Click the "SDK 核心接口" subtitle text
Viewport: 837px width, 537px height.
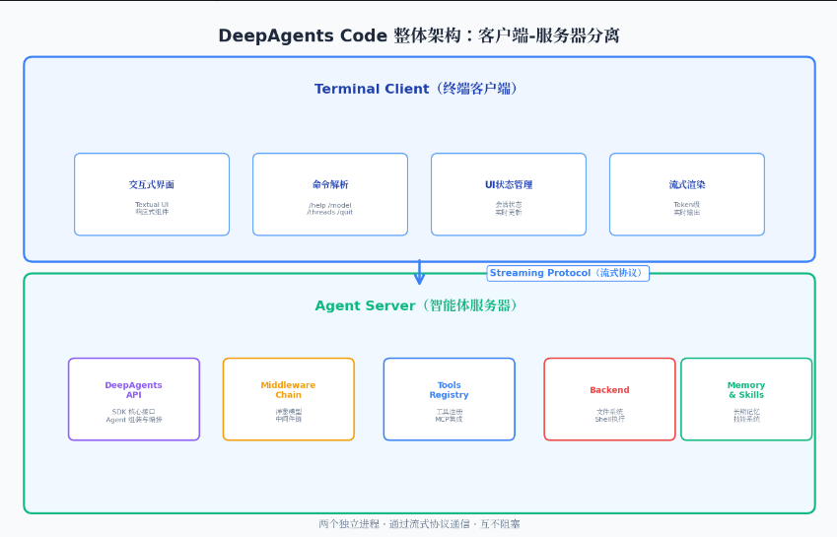click(x=133, y=412)
